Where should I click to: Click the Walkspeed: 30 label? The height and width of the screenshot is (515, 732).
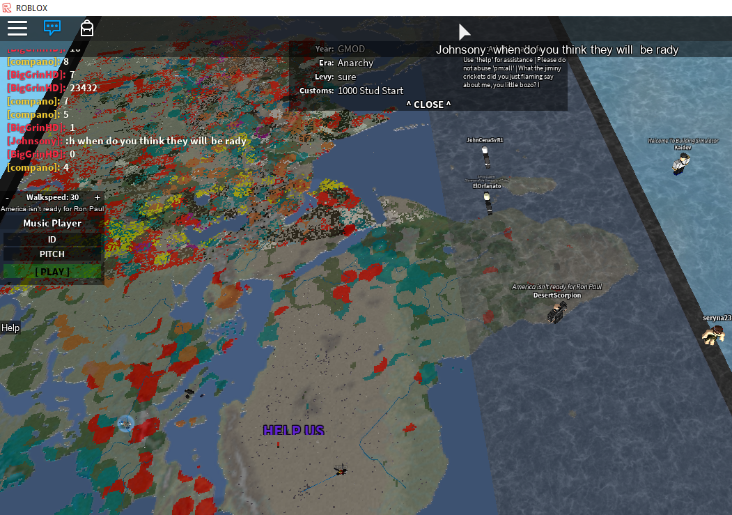pos(52,197)
